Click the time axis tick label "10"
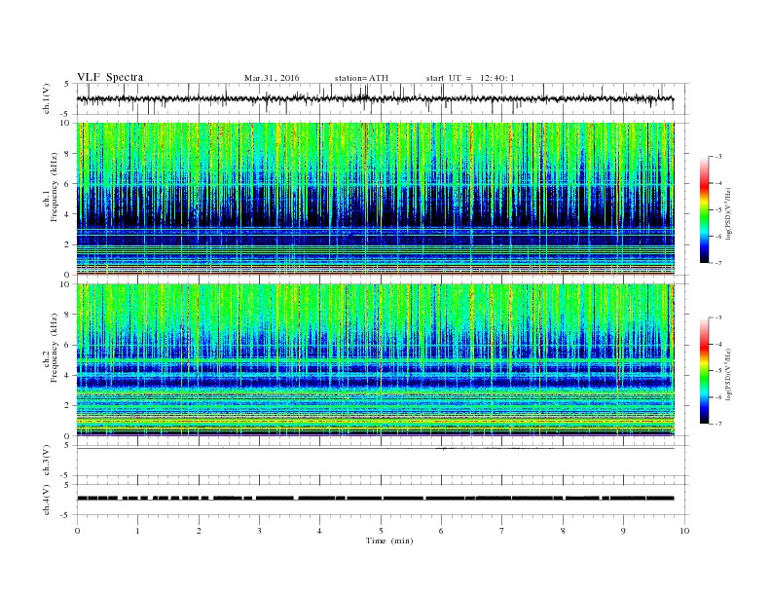 pos(684,531)
